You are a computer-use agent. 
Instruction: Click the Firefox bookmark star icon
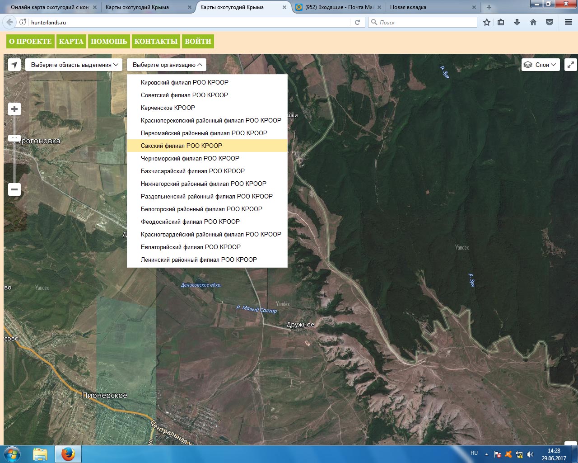pos(486,22)
